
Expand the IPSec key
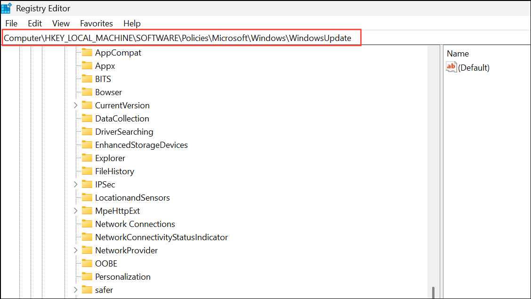click(x=76, y=185)
